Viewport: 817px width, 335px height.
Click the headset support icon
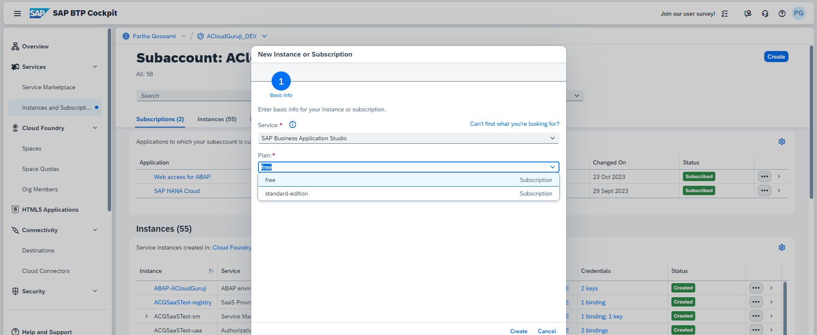pos(765,14)
